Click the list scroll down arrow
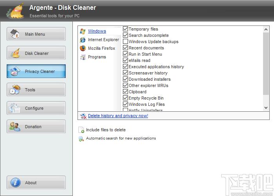This screenshot has height=196, width=274. [266, 108]
